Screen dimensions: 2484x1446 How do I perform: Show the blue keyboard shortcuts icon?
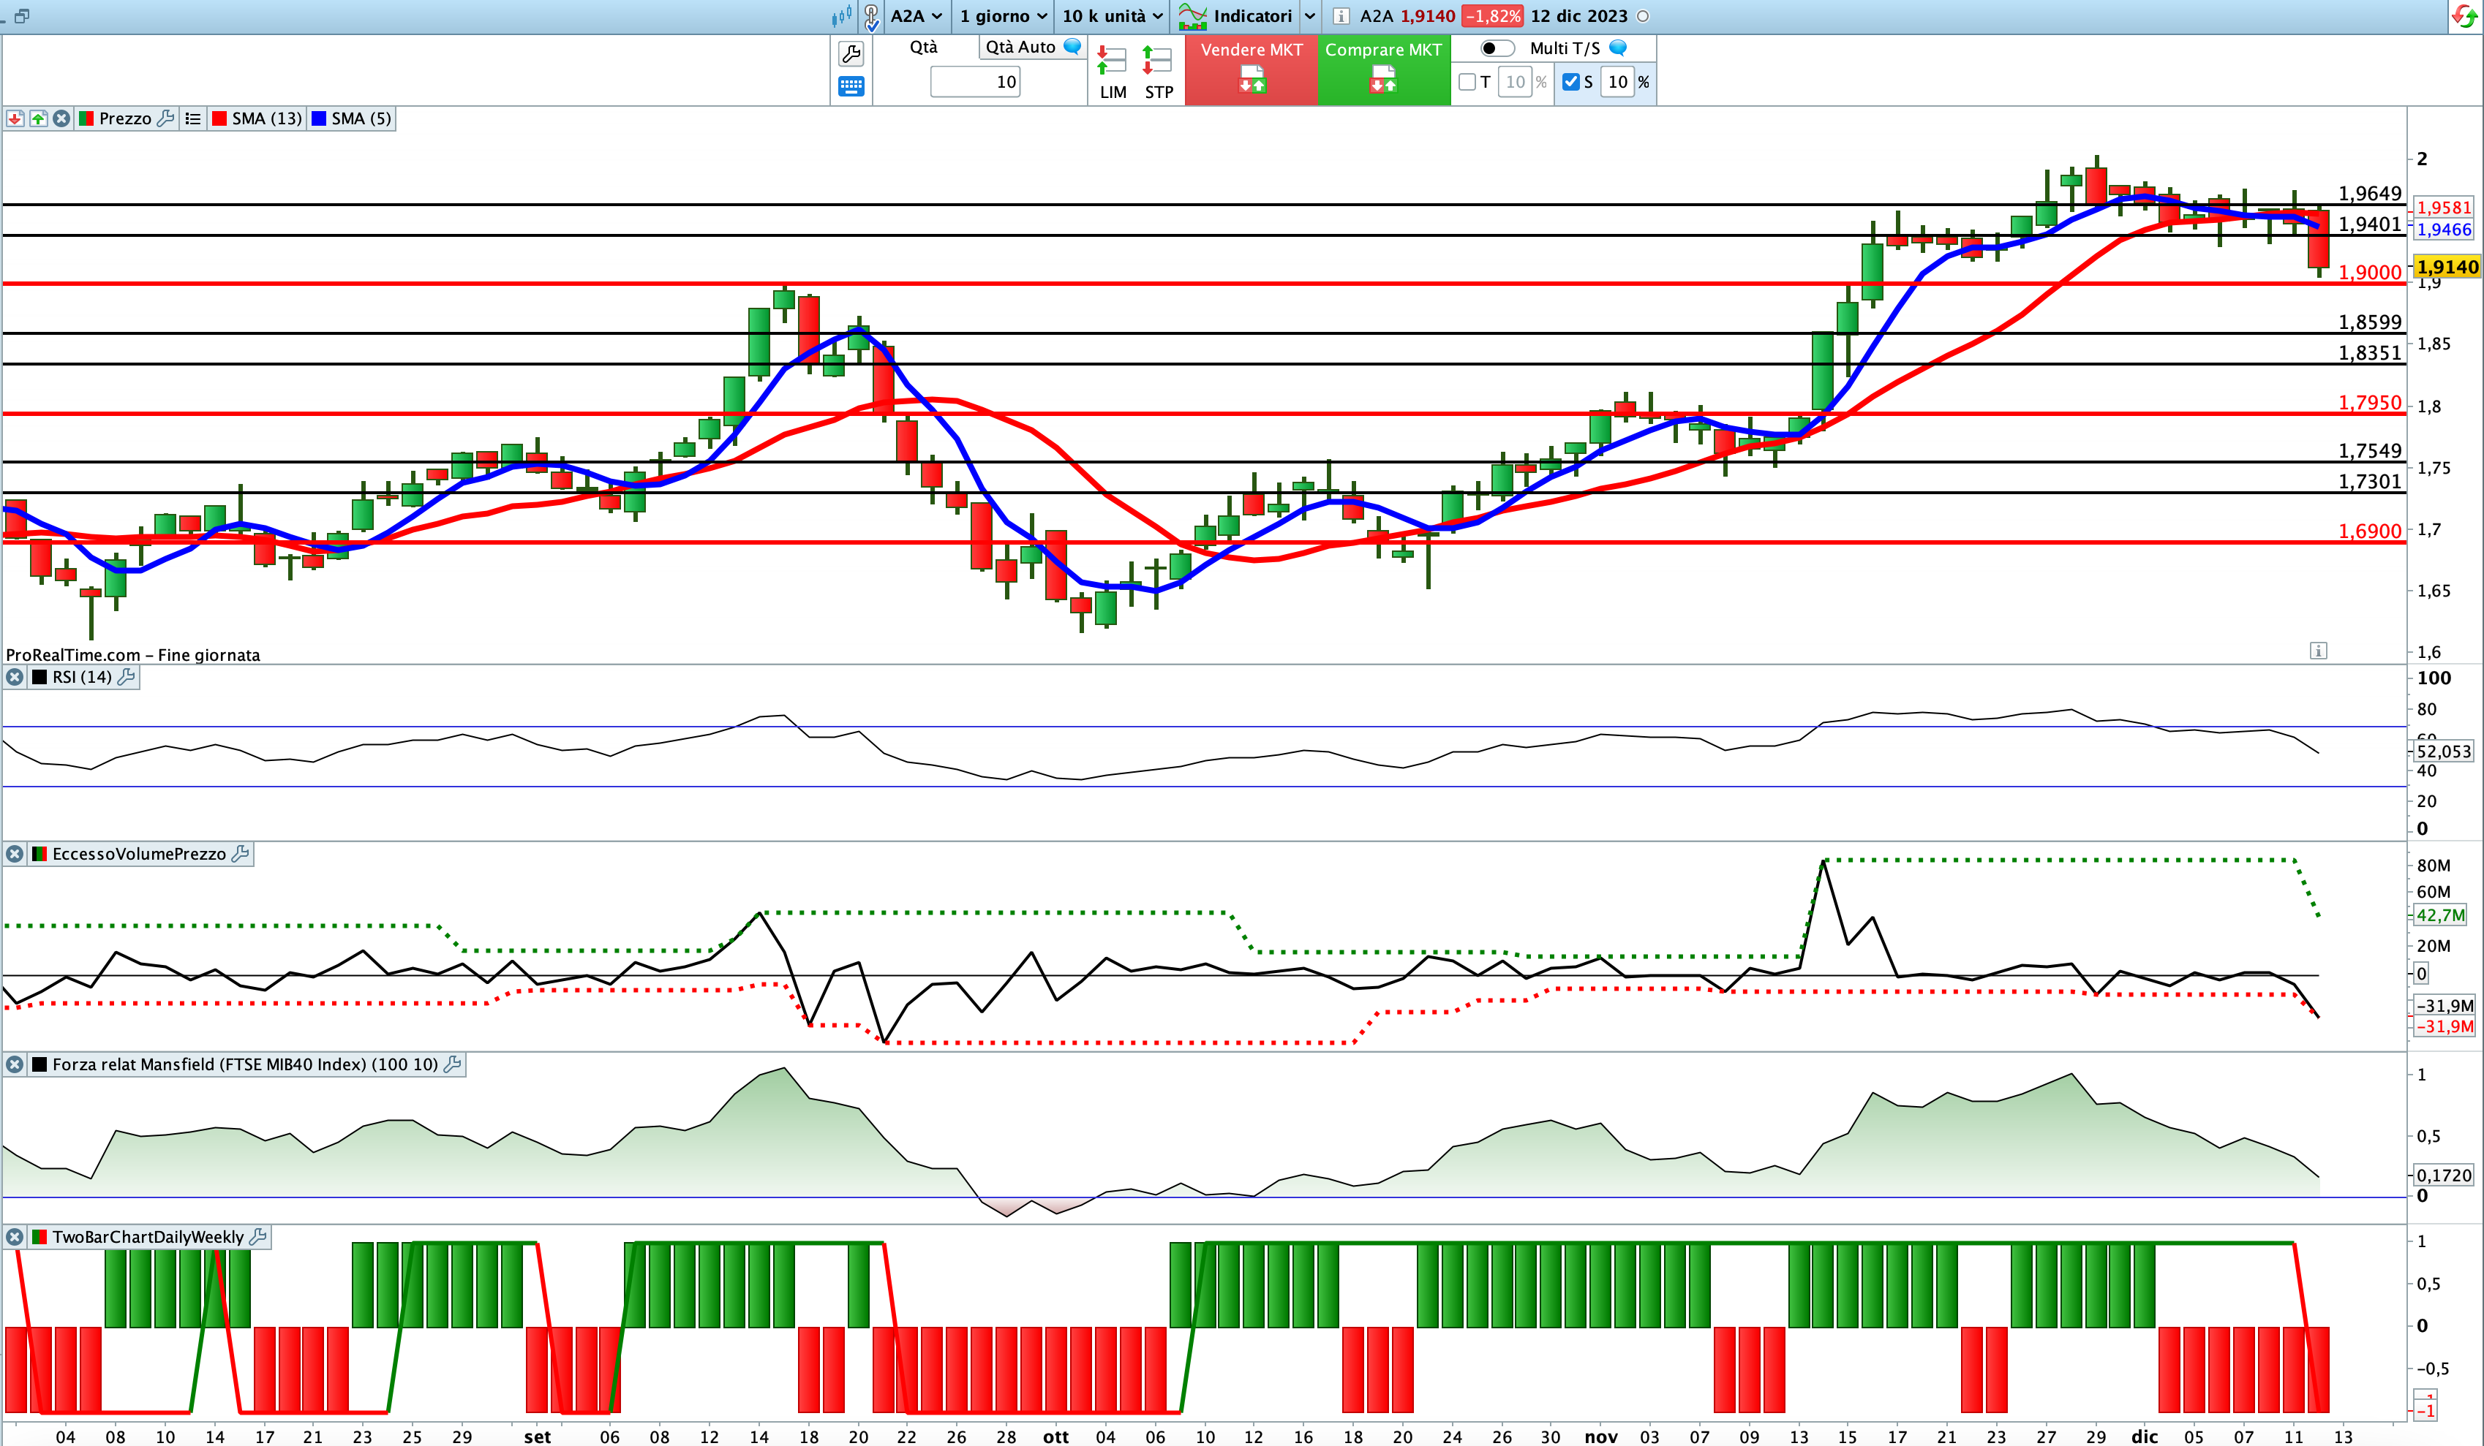tap(851, 87)
